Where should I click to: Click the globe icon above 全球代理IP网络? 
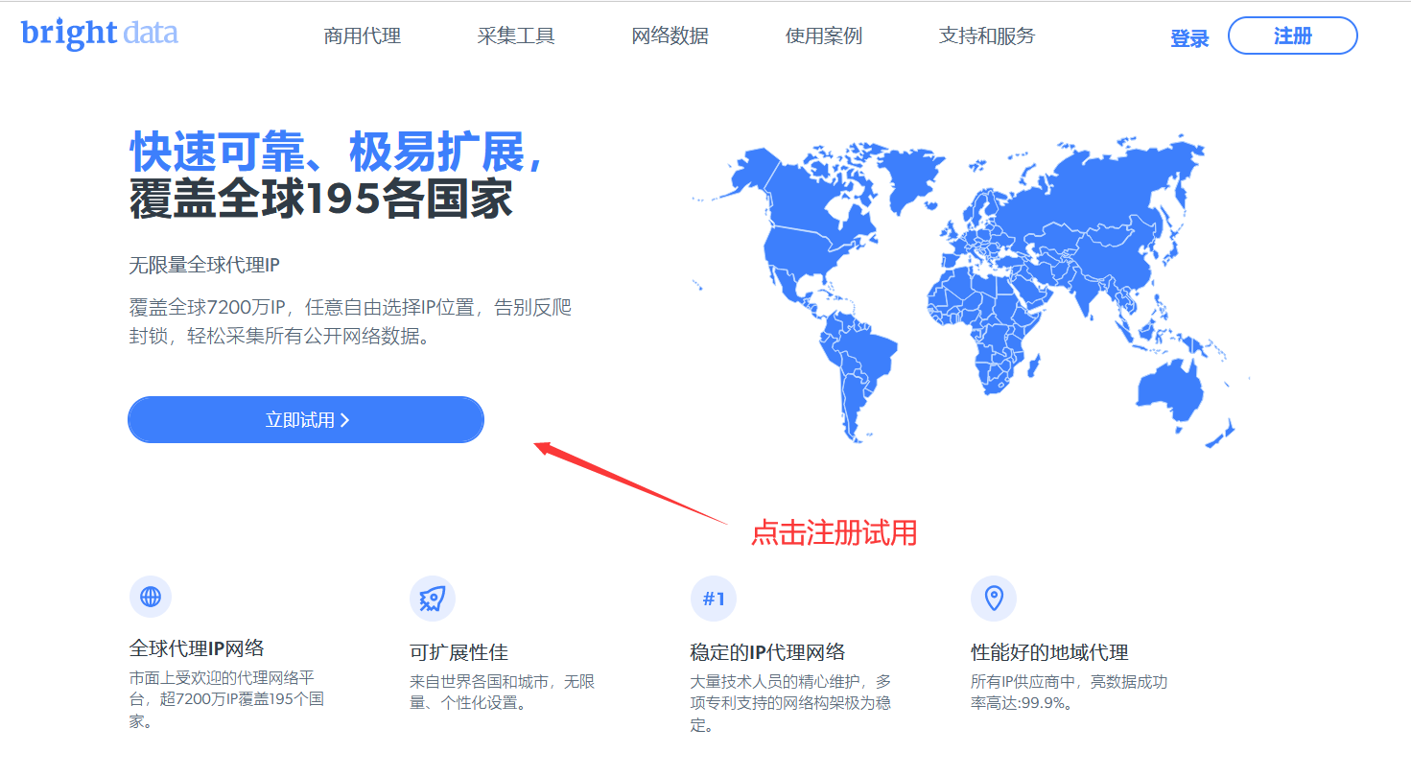(151, 597)
